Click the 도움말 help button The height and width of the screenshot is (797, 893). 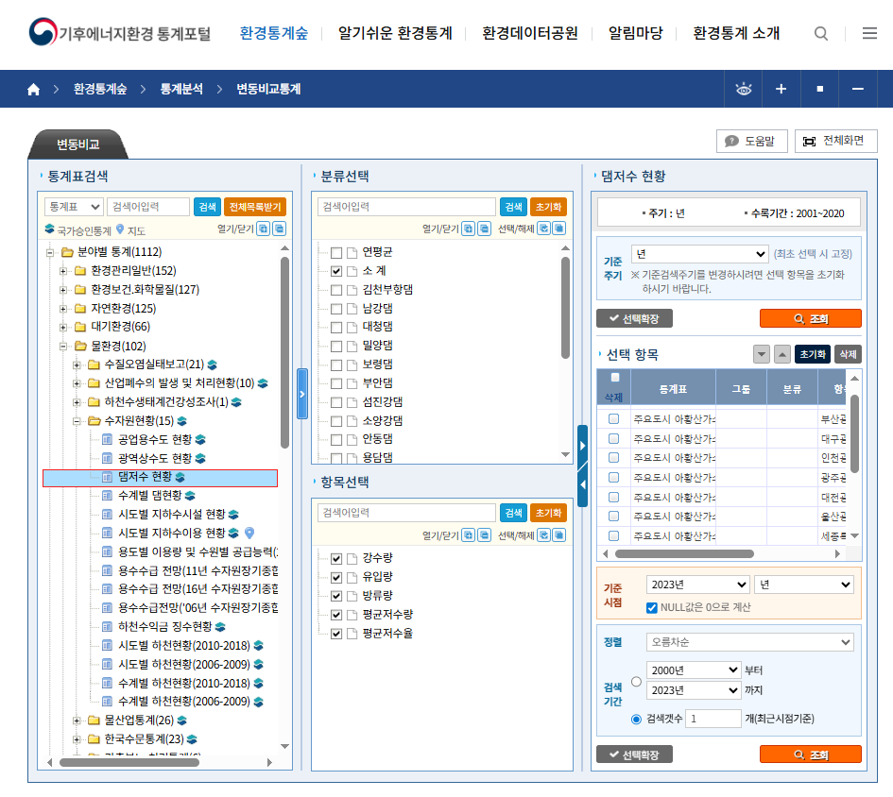751,142
